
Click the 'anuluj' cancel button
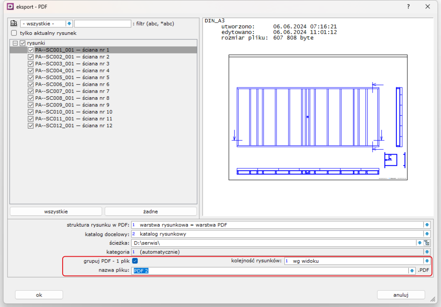(401, 295)
